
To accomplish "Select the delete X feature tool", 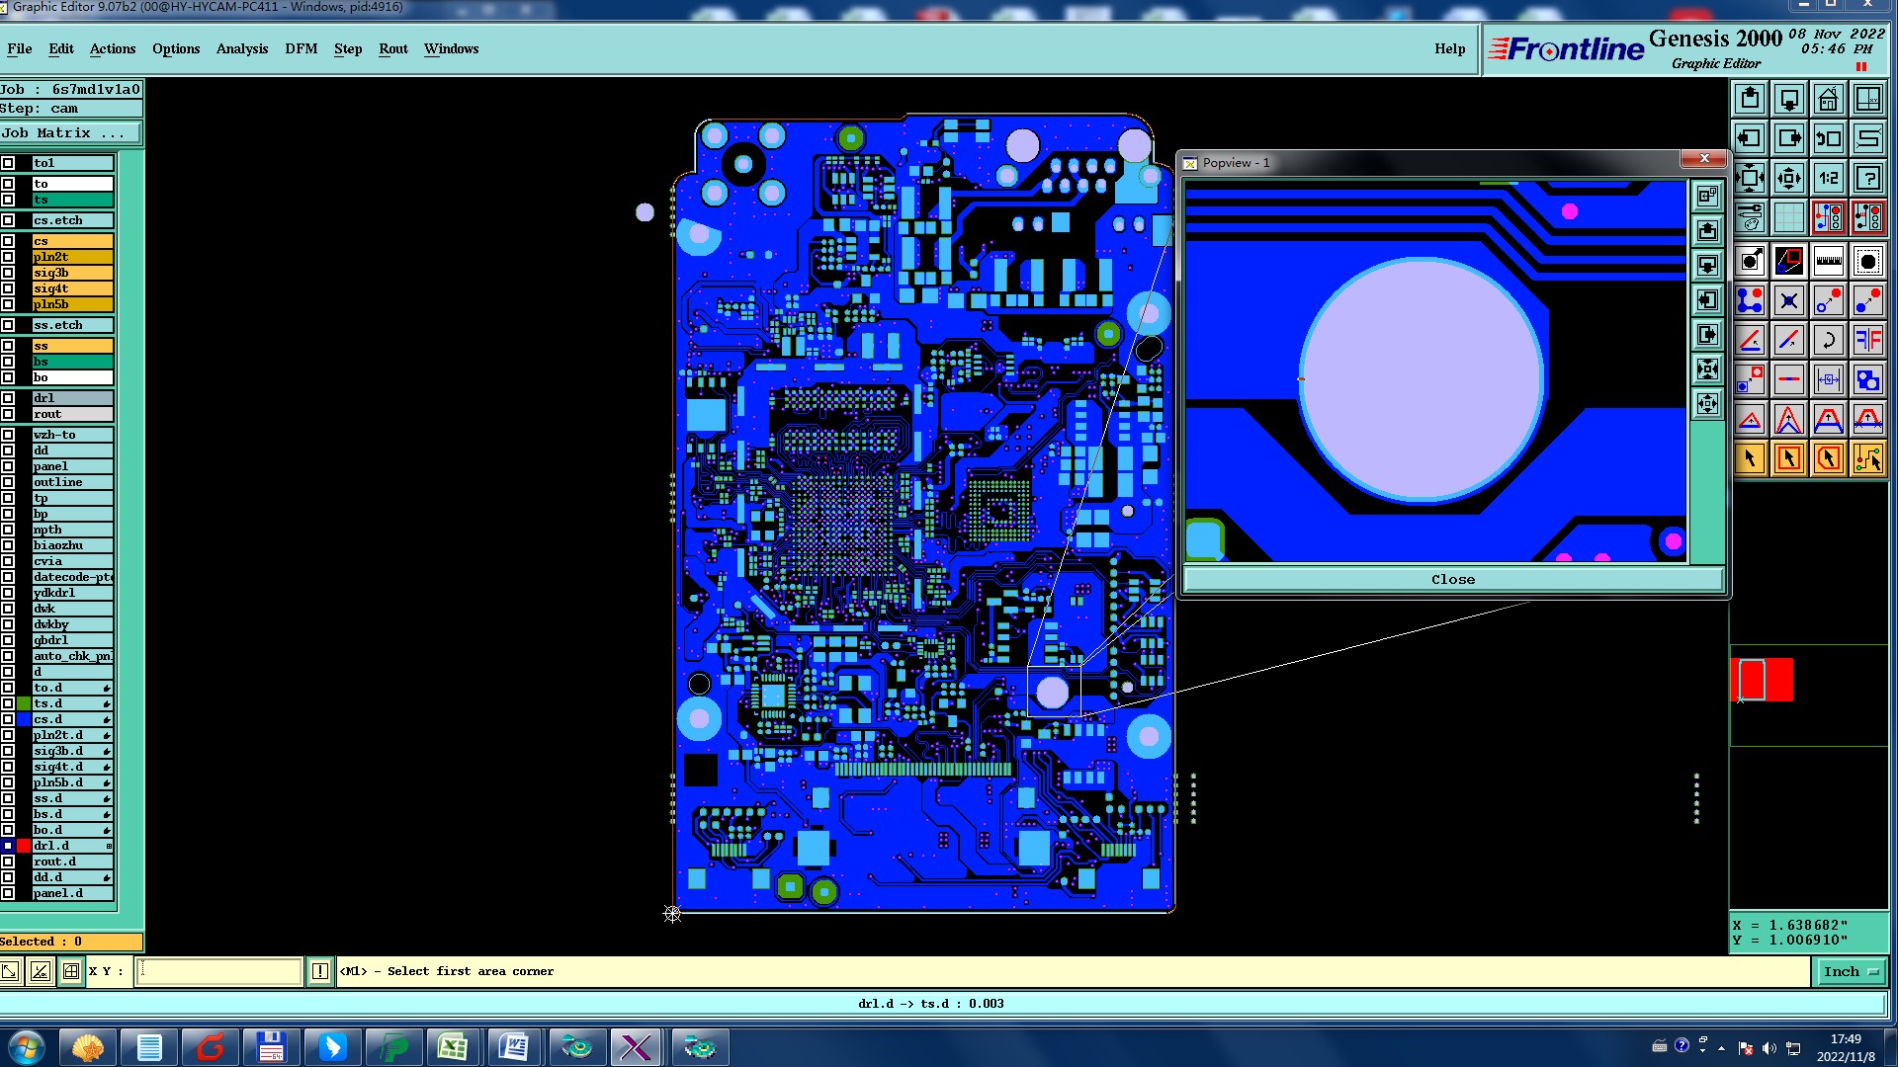I will tap(1789, 300).
